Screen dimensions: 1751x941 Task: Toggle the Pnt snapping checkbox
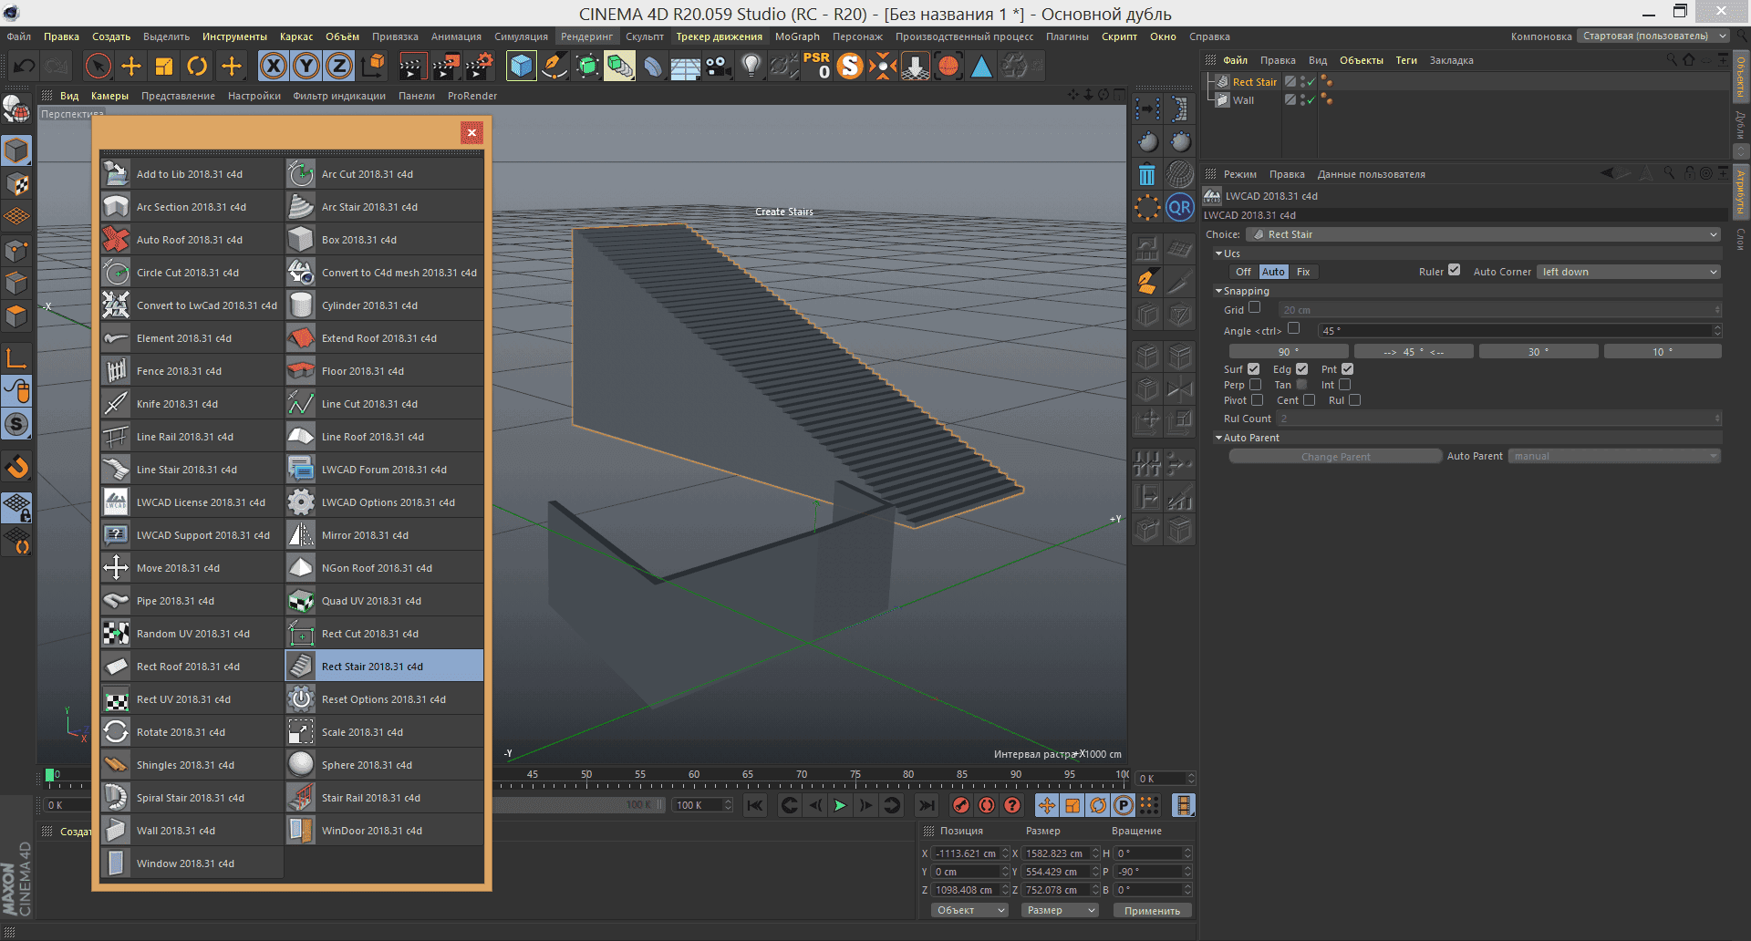point(1348,369)
